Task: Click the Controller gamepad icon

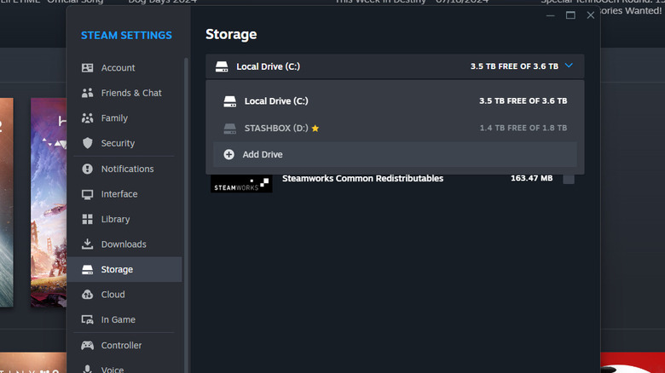Action: click(87, 346)
